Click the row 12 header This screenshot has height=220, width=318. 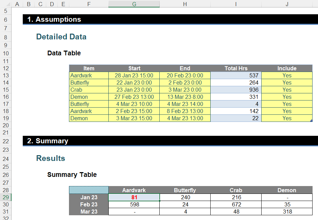(5, 68)
